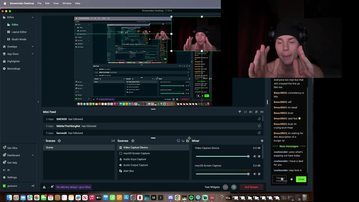Open the AI section in sidebar

click(8, 170)
